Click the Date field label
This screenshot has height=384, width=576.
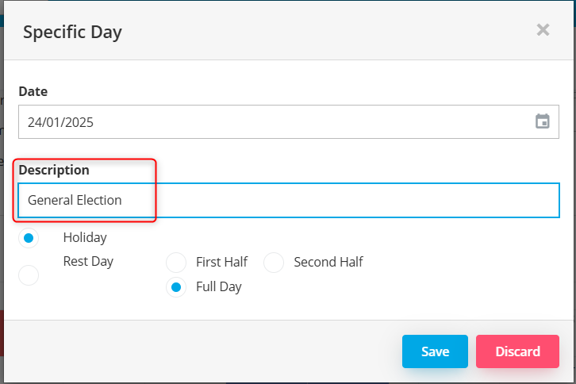coord(33,91)
